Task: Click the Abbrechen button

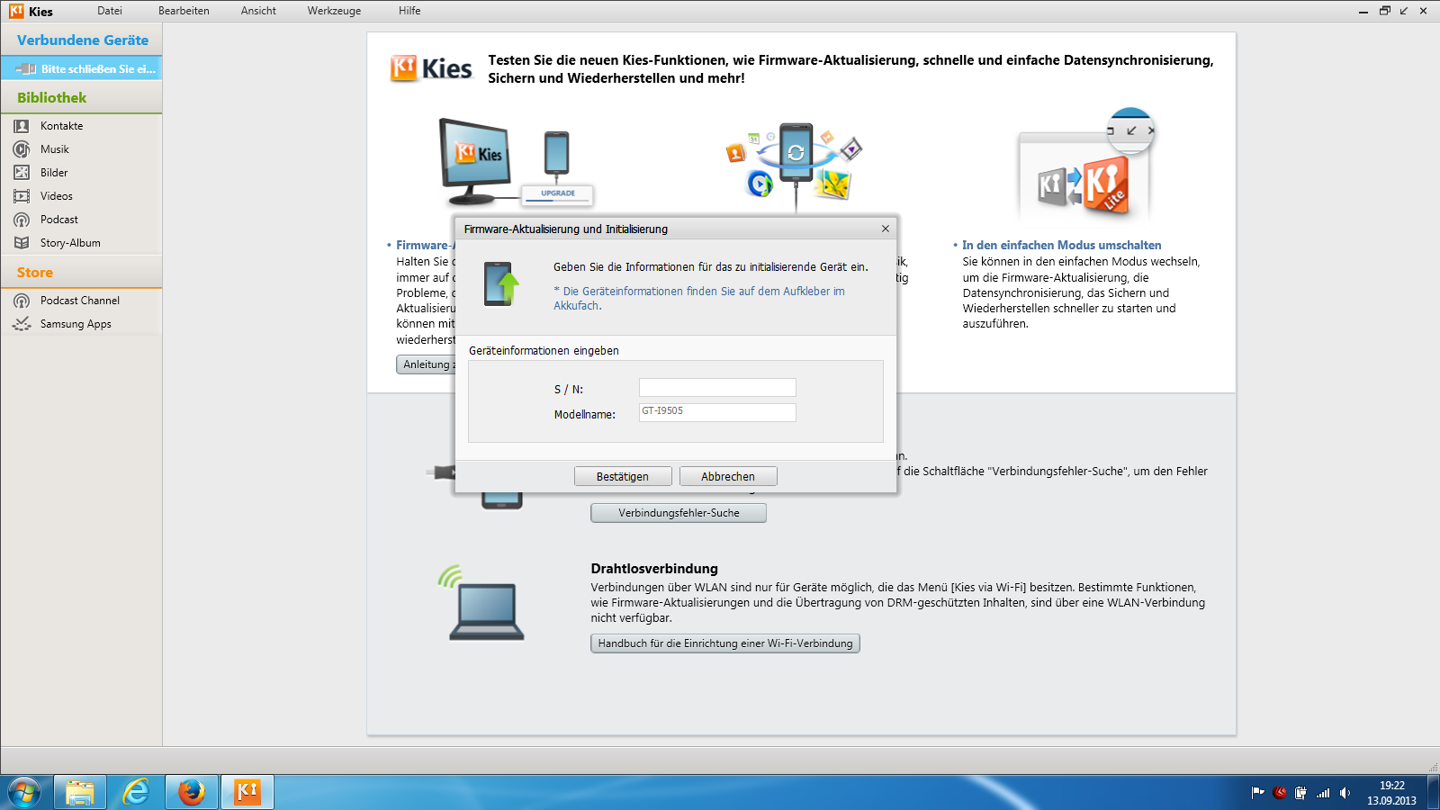Action: (x=728, y=476)
